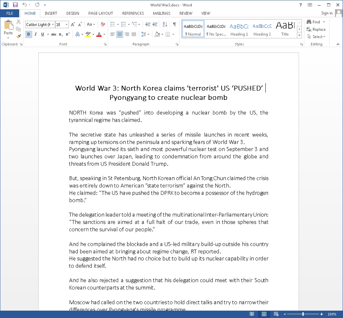Shrink font size with the smaller A
The height and width of the screenshot is (318, 343).
[x=80, y=24]
